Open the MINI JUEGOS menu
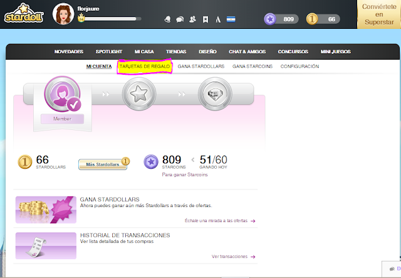The image size is (401, 278). tap(336, 51)
